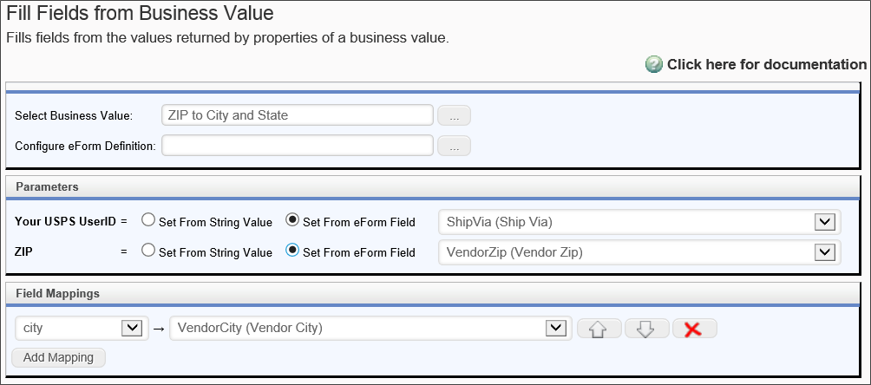The image size is (871, 385).
Task: Choose Set From String Value for ZIP
Action: (x=148, y=251)
